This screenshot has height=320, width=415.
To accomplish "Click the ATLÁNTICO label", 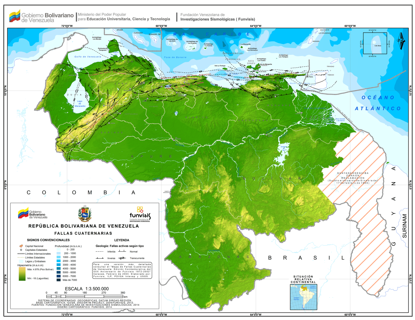I will 378,108.
